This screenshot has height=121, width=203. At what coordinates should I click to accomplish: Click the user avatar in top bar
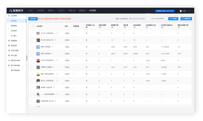click(x=181, y=11)
